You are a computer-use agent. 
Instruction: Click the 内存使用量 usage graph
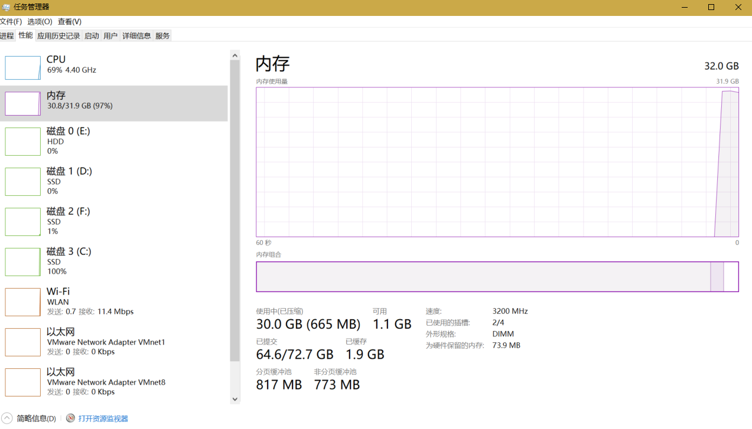coord(497,162)
